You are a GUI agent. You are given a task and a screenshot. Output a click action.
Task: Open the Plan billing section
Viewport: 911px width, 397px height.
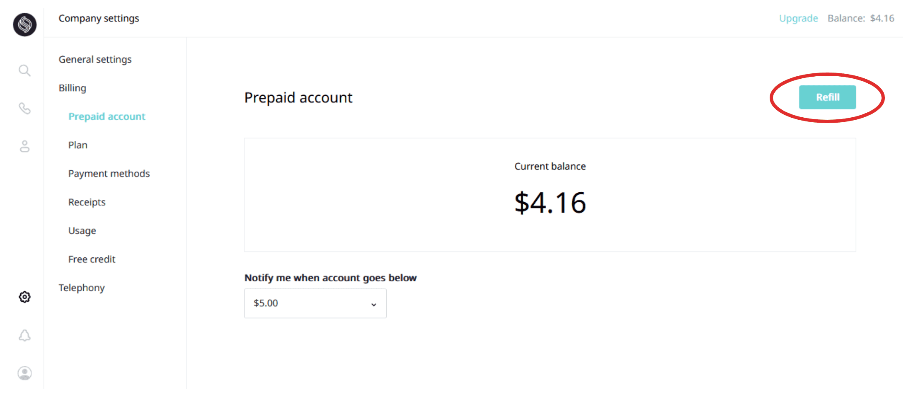coord(78,145)
